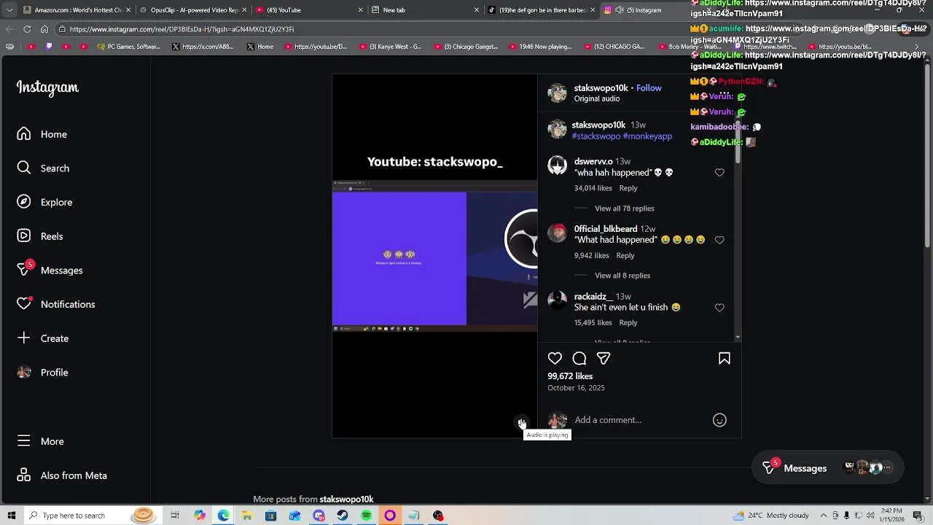933x525 pixels.
Task: Like rackaidz__'s comment
Action: pos(719,308)
